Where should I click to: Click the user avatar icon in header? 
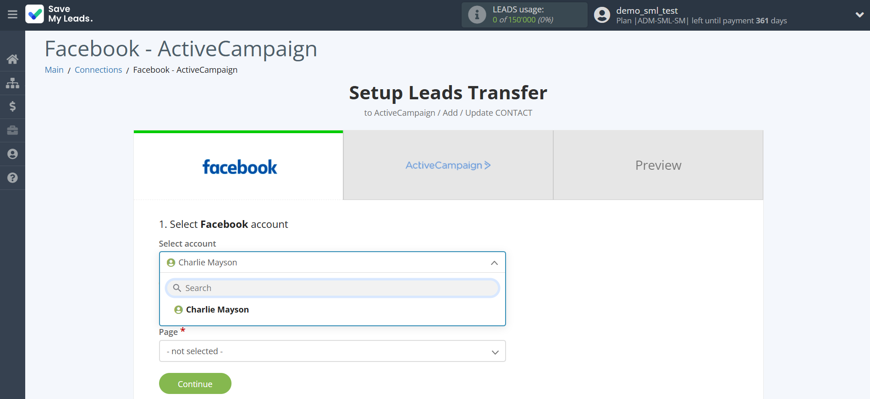(x=602, y=15)
